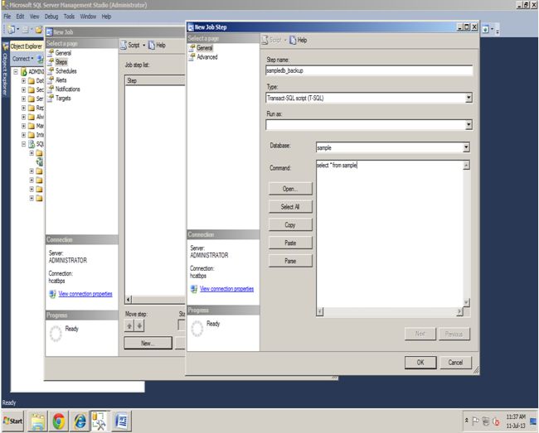539x433 pixels.
Task: Select Steps page in New Job window
Action: point(61,62)
